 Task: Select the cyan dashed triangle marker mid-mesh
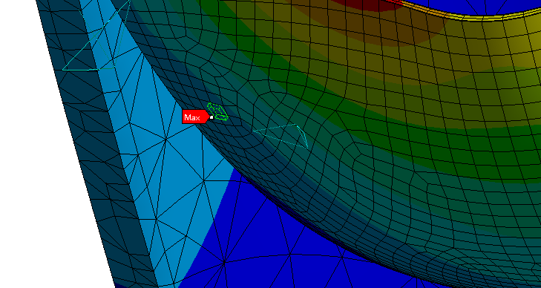pyautogui.click(x=283, y=135)
